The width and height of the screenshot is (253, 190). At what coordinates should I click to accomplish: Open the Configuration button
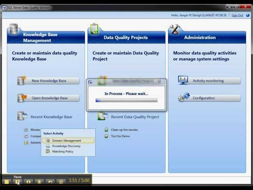click(x=210, y=98)
